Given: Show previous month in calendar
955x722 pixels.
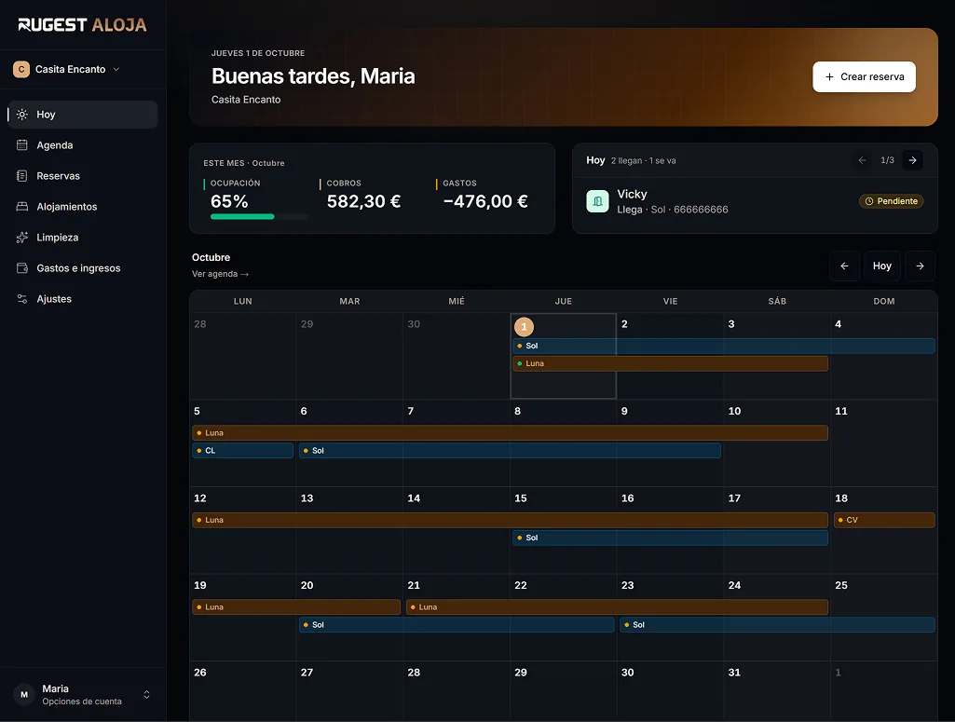Looking at the screenshot, I should point(844,266).
